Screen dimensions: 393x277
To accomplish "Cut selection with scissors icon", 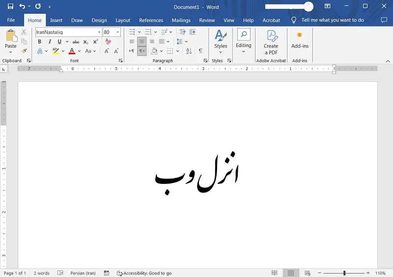I will click(x=24, y=32).
